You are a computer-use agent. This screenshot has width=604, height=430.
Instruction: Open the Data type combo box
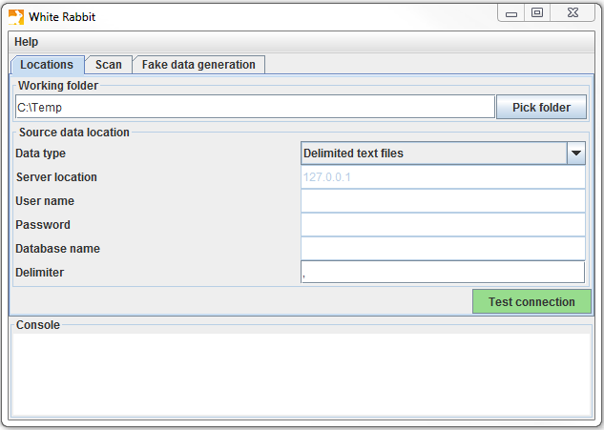(x=434, y=154)
